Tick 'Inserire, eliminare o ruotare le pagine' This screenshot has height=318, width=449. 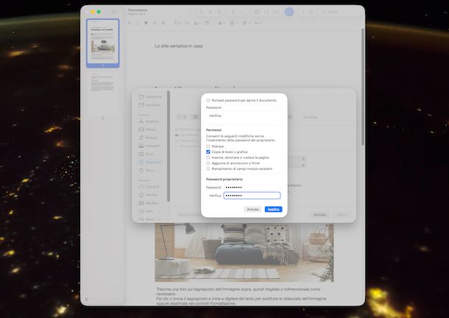pyautogui.click(x=208, y=158)
